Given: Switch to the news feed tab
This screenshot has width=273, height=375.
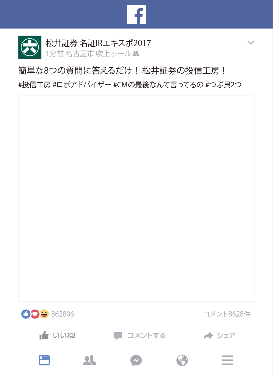Looking at the screenshot, I should (x=44, y=360).
